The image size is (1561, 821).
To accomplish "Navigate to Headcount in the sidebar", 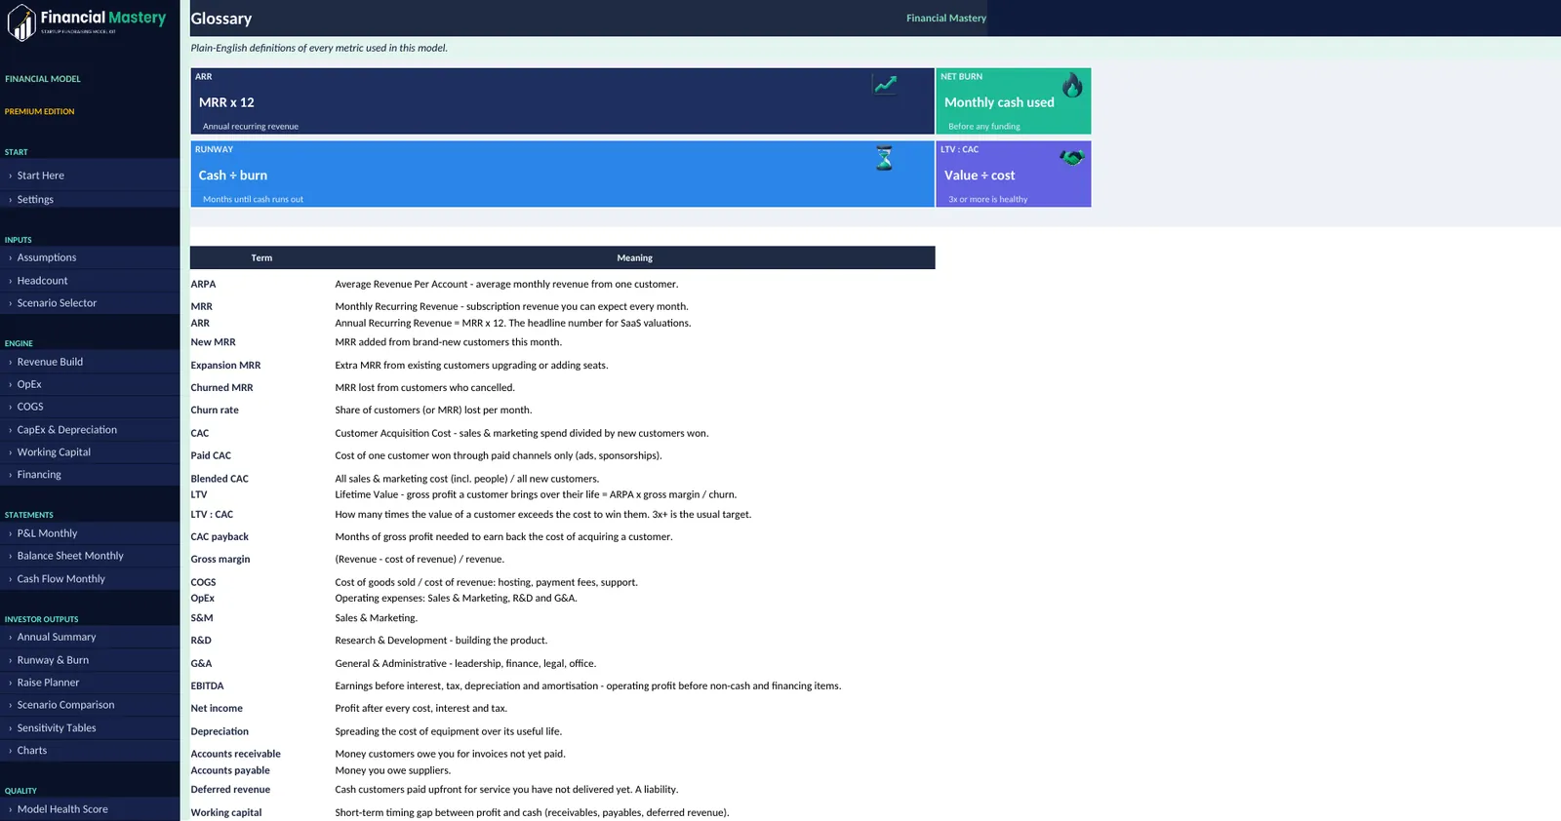I will tap(90, 281).
